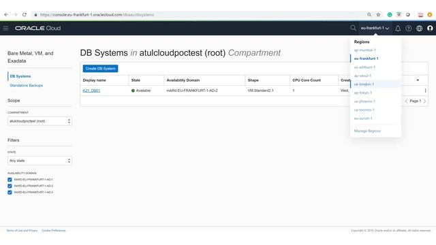Click the browser address bar URL
The image size is (436, 245).
[x=97, y=15]
